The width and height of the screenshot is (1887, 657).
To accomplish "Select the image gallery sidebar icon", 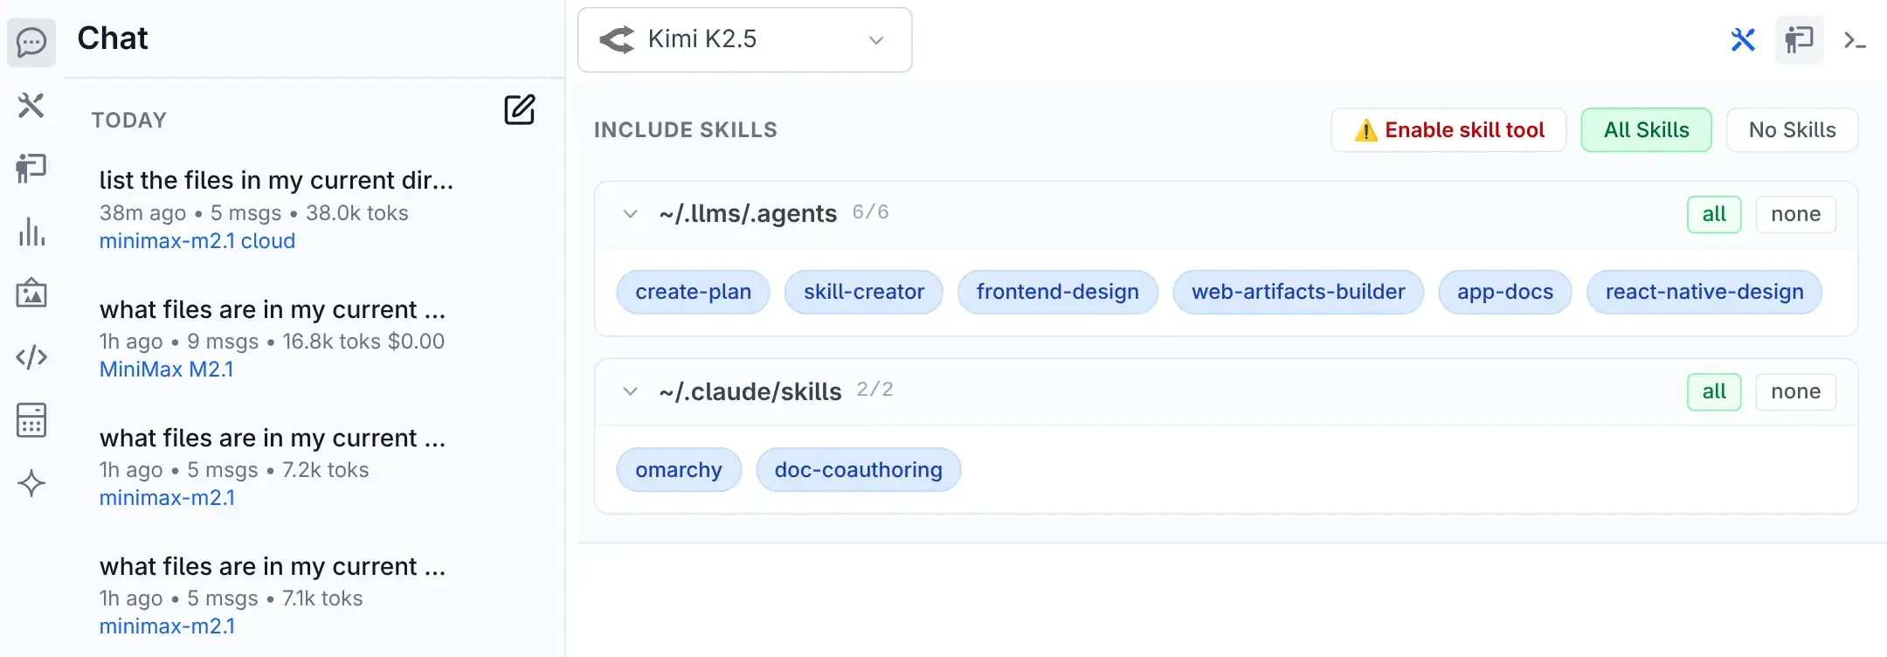I will pos(31,294).
